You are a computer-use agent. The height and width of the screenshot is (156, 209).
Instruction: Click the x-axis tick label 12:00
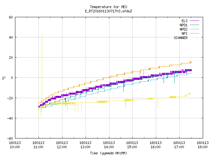[62, 147]
